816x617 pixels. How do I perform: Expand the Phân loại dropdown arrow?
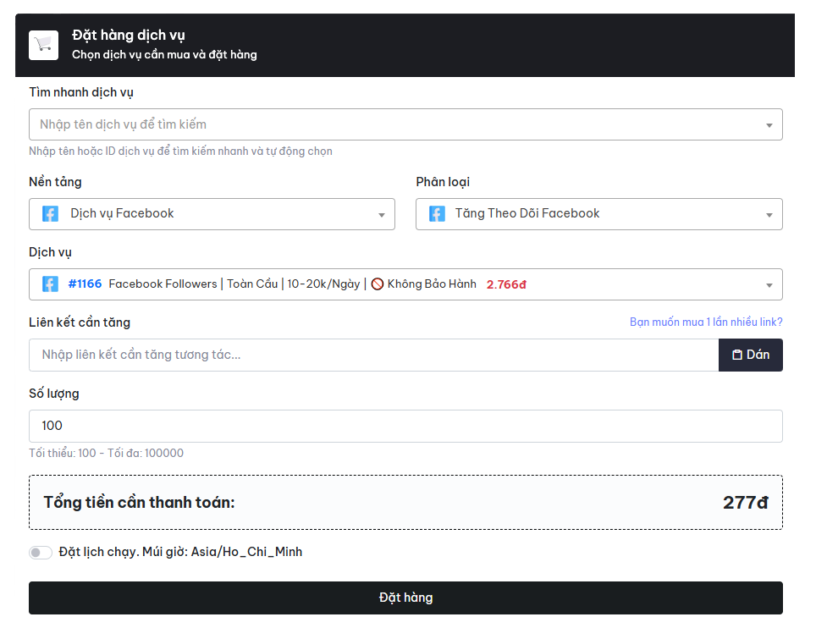coord(769,215)
